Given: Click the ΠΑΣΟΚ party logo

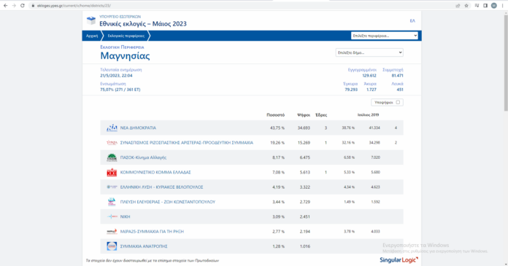Looking at the screenshot, I should tap(112, 157).
